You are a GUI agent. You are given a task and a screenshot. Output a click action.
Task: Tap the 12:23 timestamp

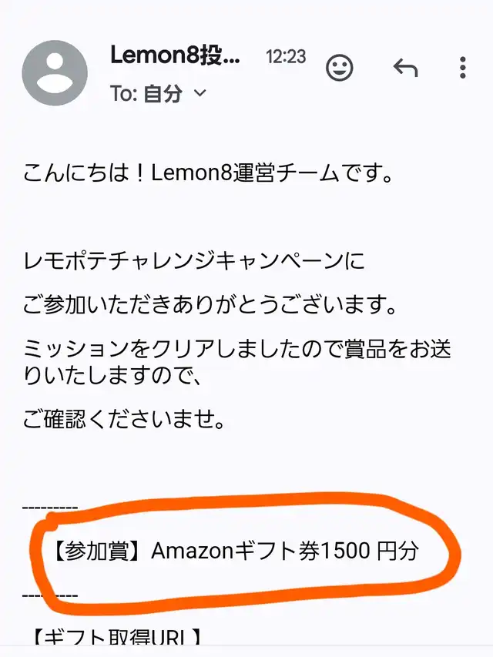[286, 56]
